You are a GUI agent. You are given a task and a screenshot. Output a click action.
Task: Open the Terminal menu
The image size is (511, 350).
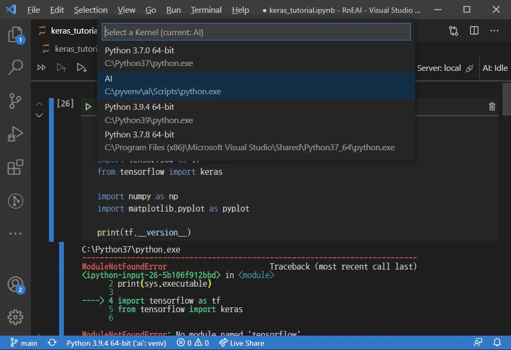[x=206, y=10]
